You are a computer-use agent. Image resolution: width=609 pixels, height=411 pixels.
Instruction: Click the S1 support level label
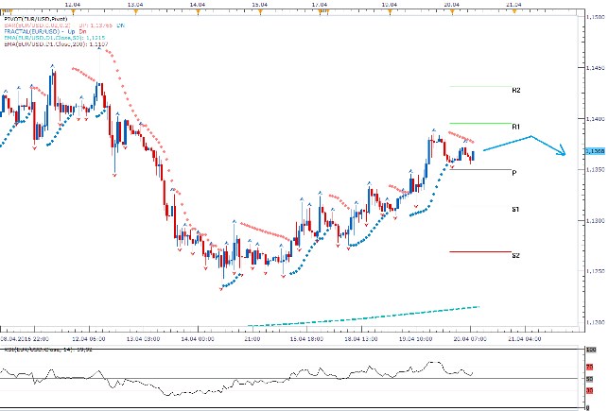click(x=515, y=209)
